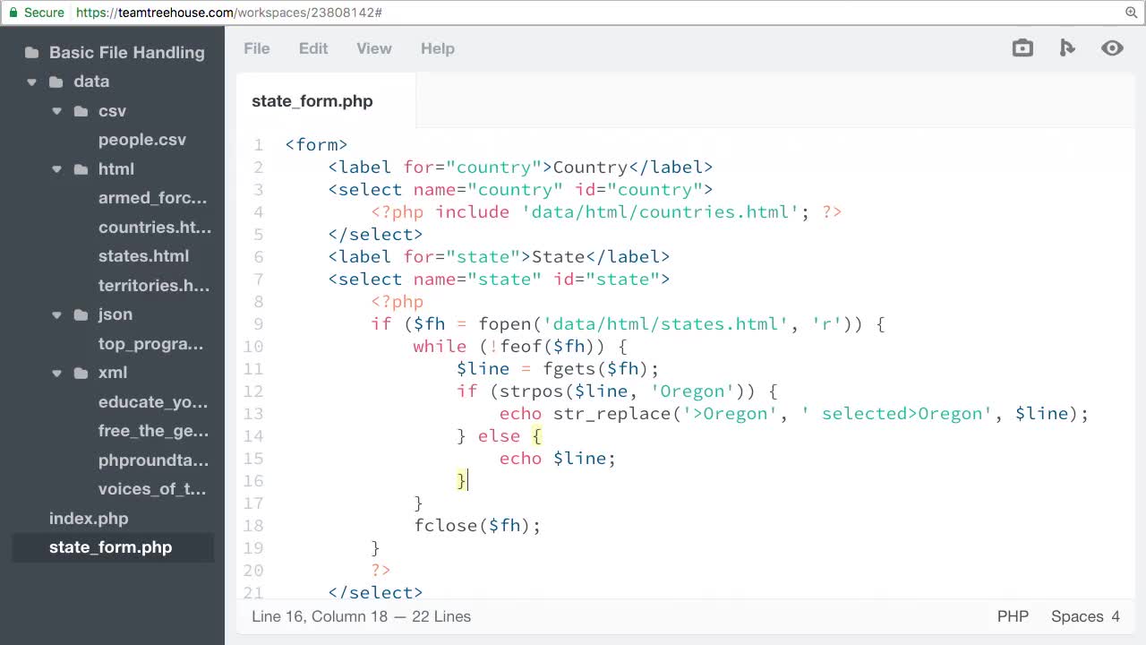This screenshot has height=645, width=1146.
Task: Select the state_form.php editor tab
Action: tap(312, 101)
